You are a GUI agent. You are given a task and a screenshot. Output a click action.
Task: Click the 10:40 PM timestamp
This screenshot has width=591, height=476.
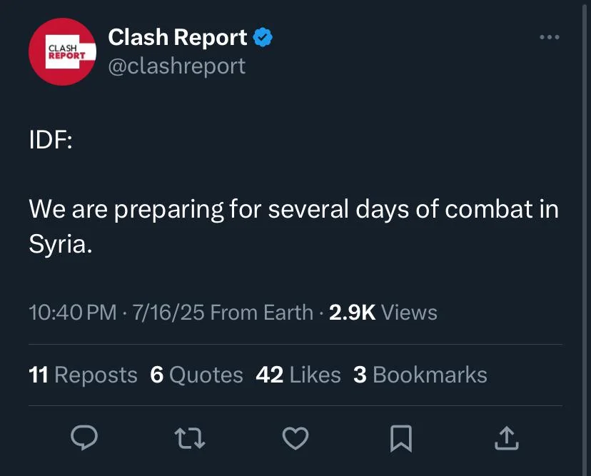point(73,313)
